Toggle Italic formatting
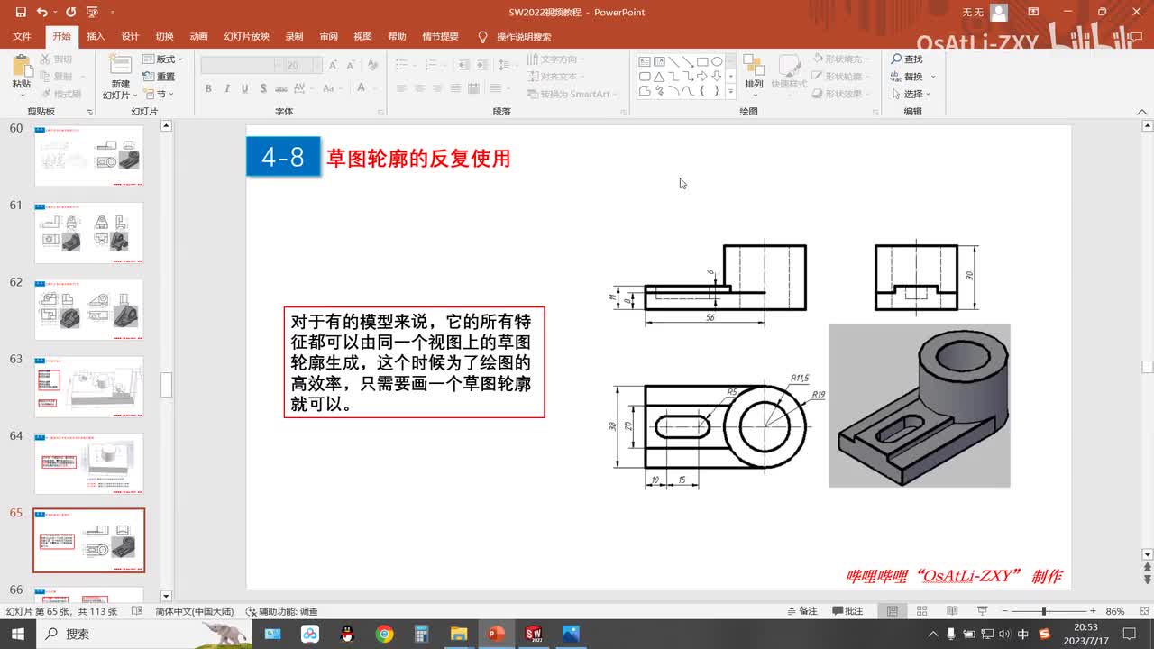The width and height of the screenshot is (1154, 649). (x=226, y=88)
